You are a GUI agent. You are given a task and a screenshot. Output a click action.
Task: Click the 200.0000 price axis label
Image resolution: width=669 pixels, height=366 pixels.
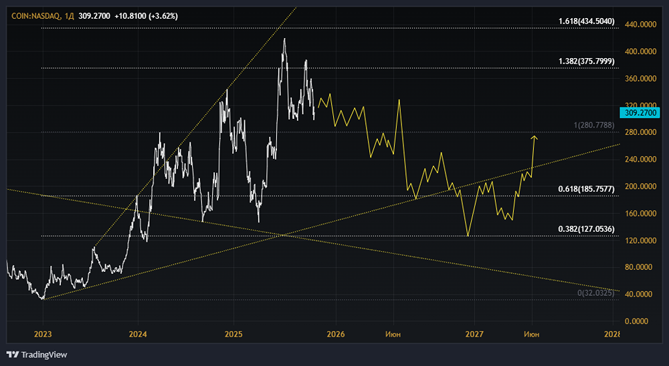click(x=640, y=186)
